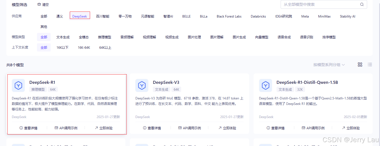This screenshot has height=146, width=380.
Task: Click the 32K tag on DeepSeek-R1-Distill-Qwen-1.5B
Action: (x=300, y=89)
